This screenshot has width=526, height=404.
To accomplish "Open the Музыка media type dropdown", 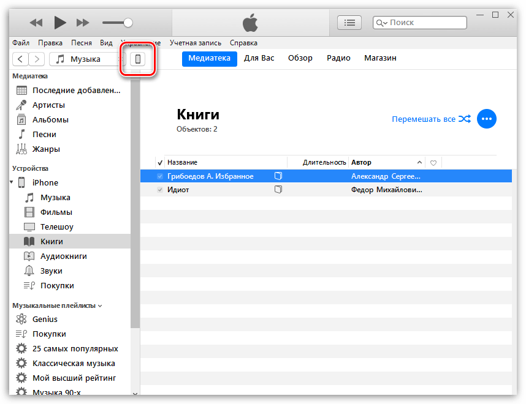I will [86, 59].
